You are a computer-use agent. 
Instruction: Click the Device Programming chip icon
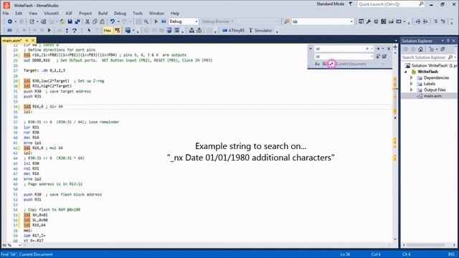pyautogui.click(x=384, y=21)
